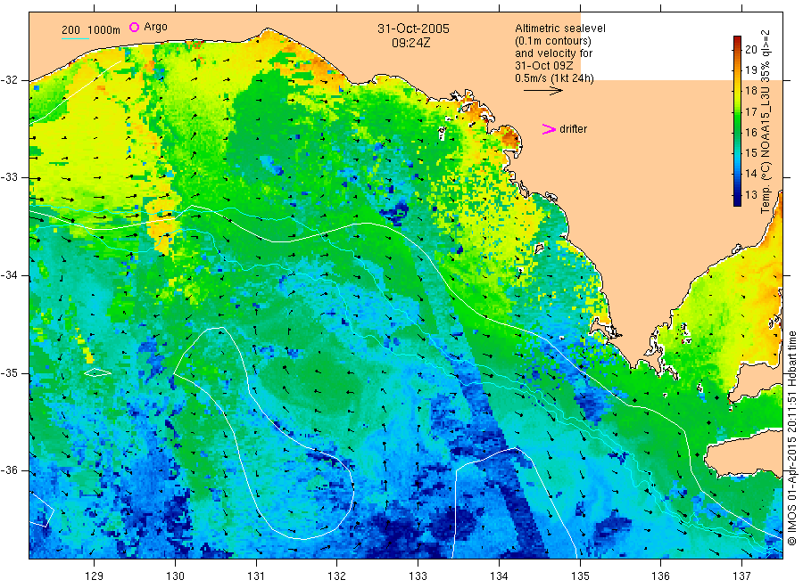Click the 'Argo' legend label
This screenshot has height=588, width=803.
click(x=155, y=27)
